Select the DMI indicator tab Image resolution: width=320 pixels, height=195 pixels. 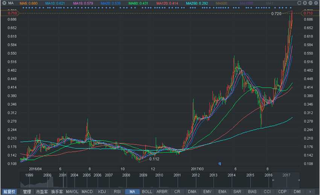(x=297, y=192)
